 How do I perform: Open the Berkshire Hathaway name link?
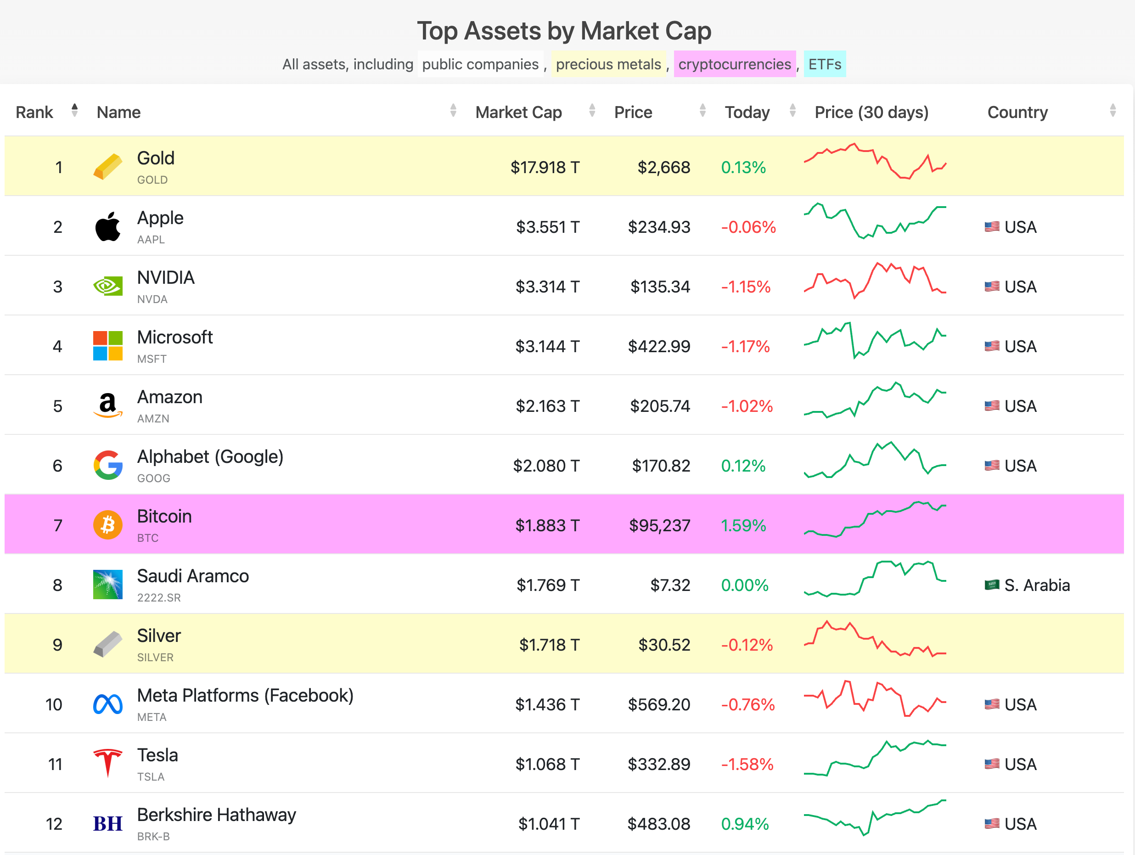pyautogui.click(x=216, y=815)
